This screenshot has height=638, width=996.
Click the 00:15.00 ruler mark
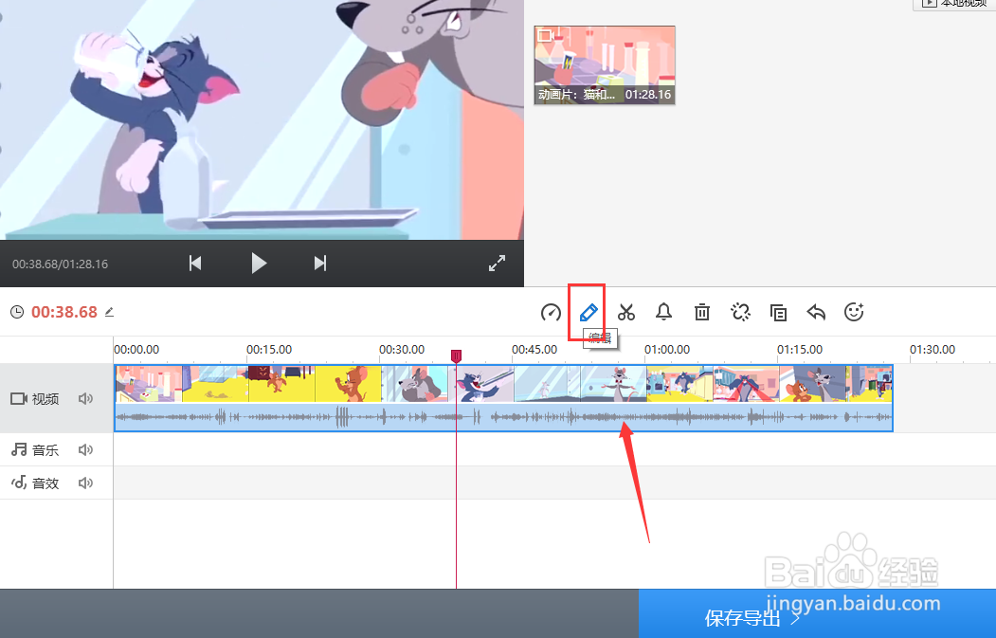coord(269,350)
